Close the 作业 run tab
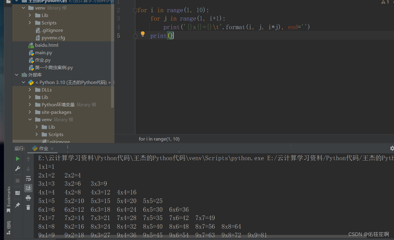The height and width of the screenshot is (240, 394). pos(52,149)
